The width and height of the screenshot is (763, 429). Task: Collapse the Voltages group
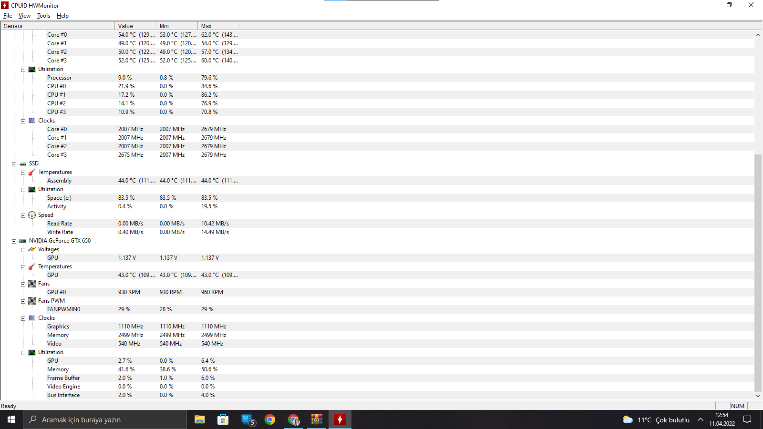[23, 250]
